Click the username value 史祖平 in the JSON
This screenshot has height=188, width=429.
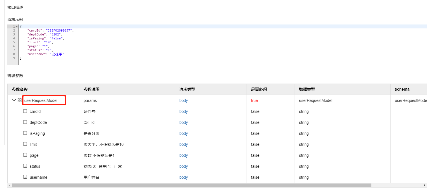(57, 54)
